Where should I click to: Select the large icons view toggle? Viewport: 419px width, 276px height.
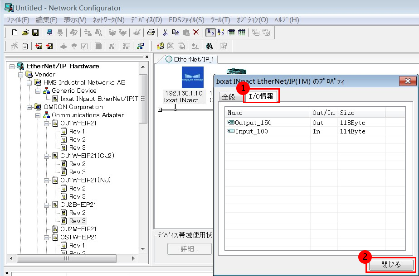[211, 32]
